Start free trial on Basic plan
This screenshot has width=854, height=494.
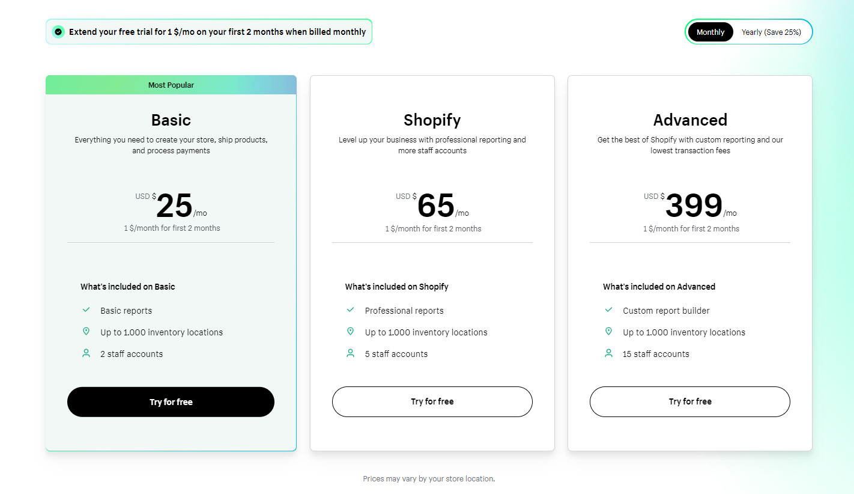point(171,402)
